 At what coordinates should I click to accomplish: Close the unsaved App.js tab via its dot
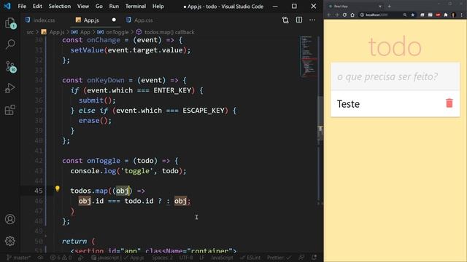pos(114,20)
